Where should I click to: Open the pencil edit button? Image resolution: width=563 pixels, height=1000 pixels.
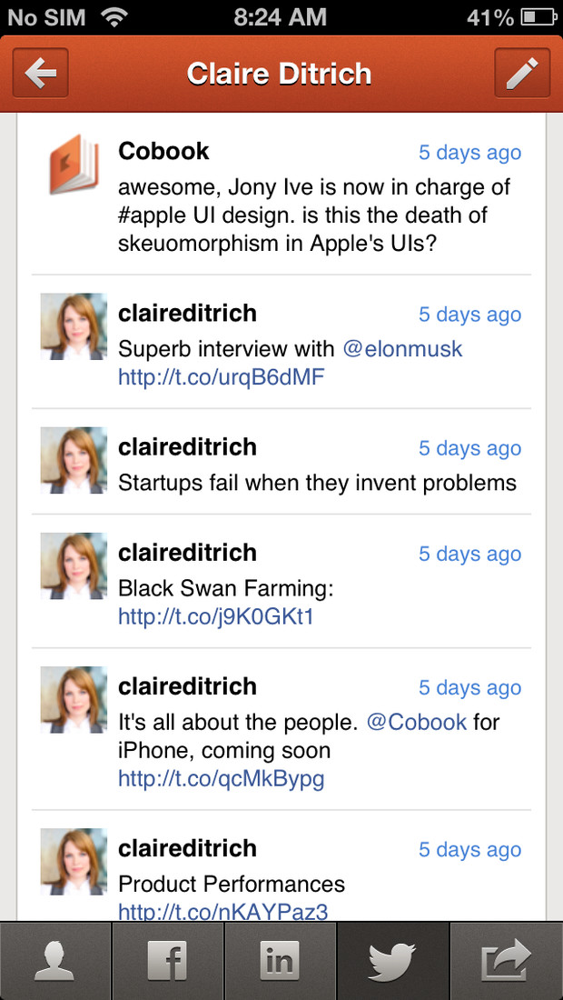pos(522,73)
